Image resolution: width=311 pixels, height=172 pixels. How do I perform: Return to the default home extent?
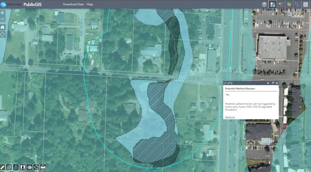[x=3, y=27]
